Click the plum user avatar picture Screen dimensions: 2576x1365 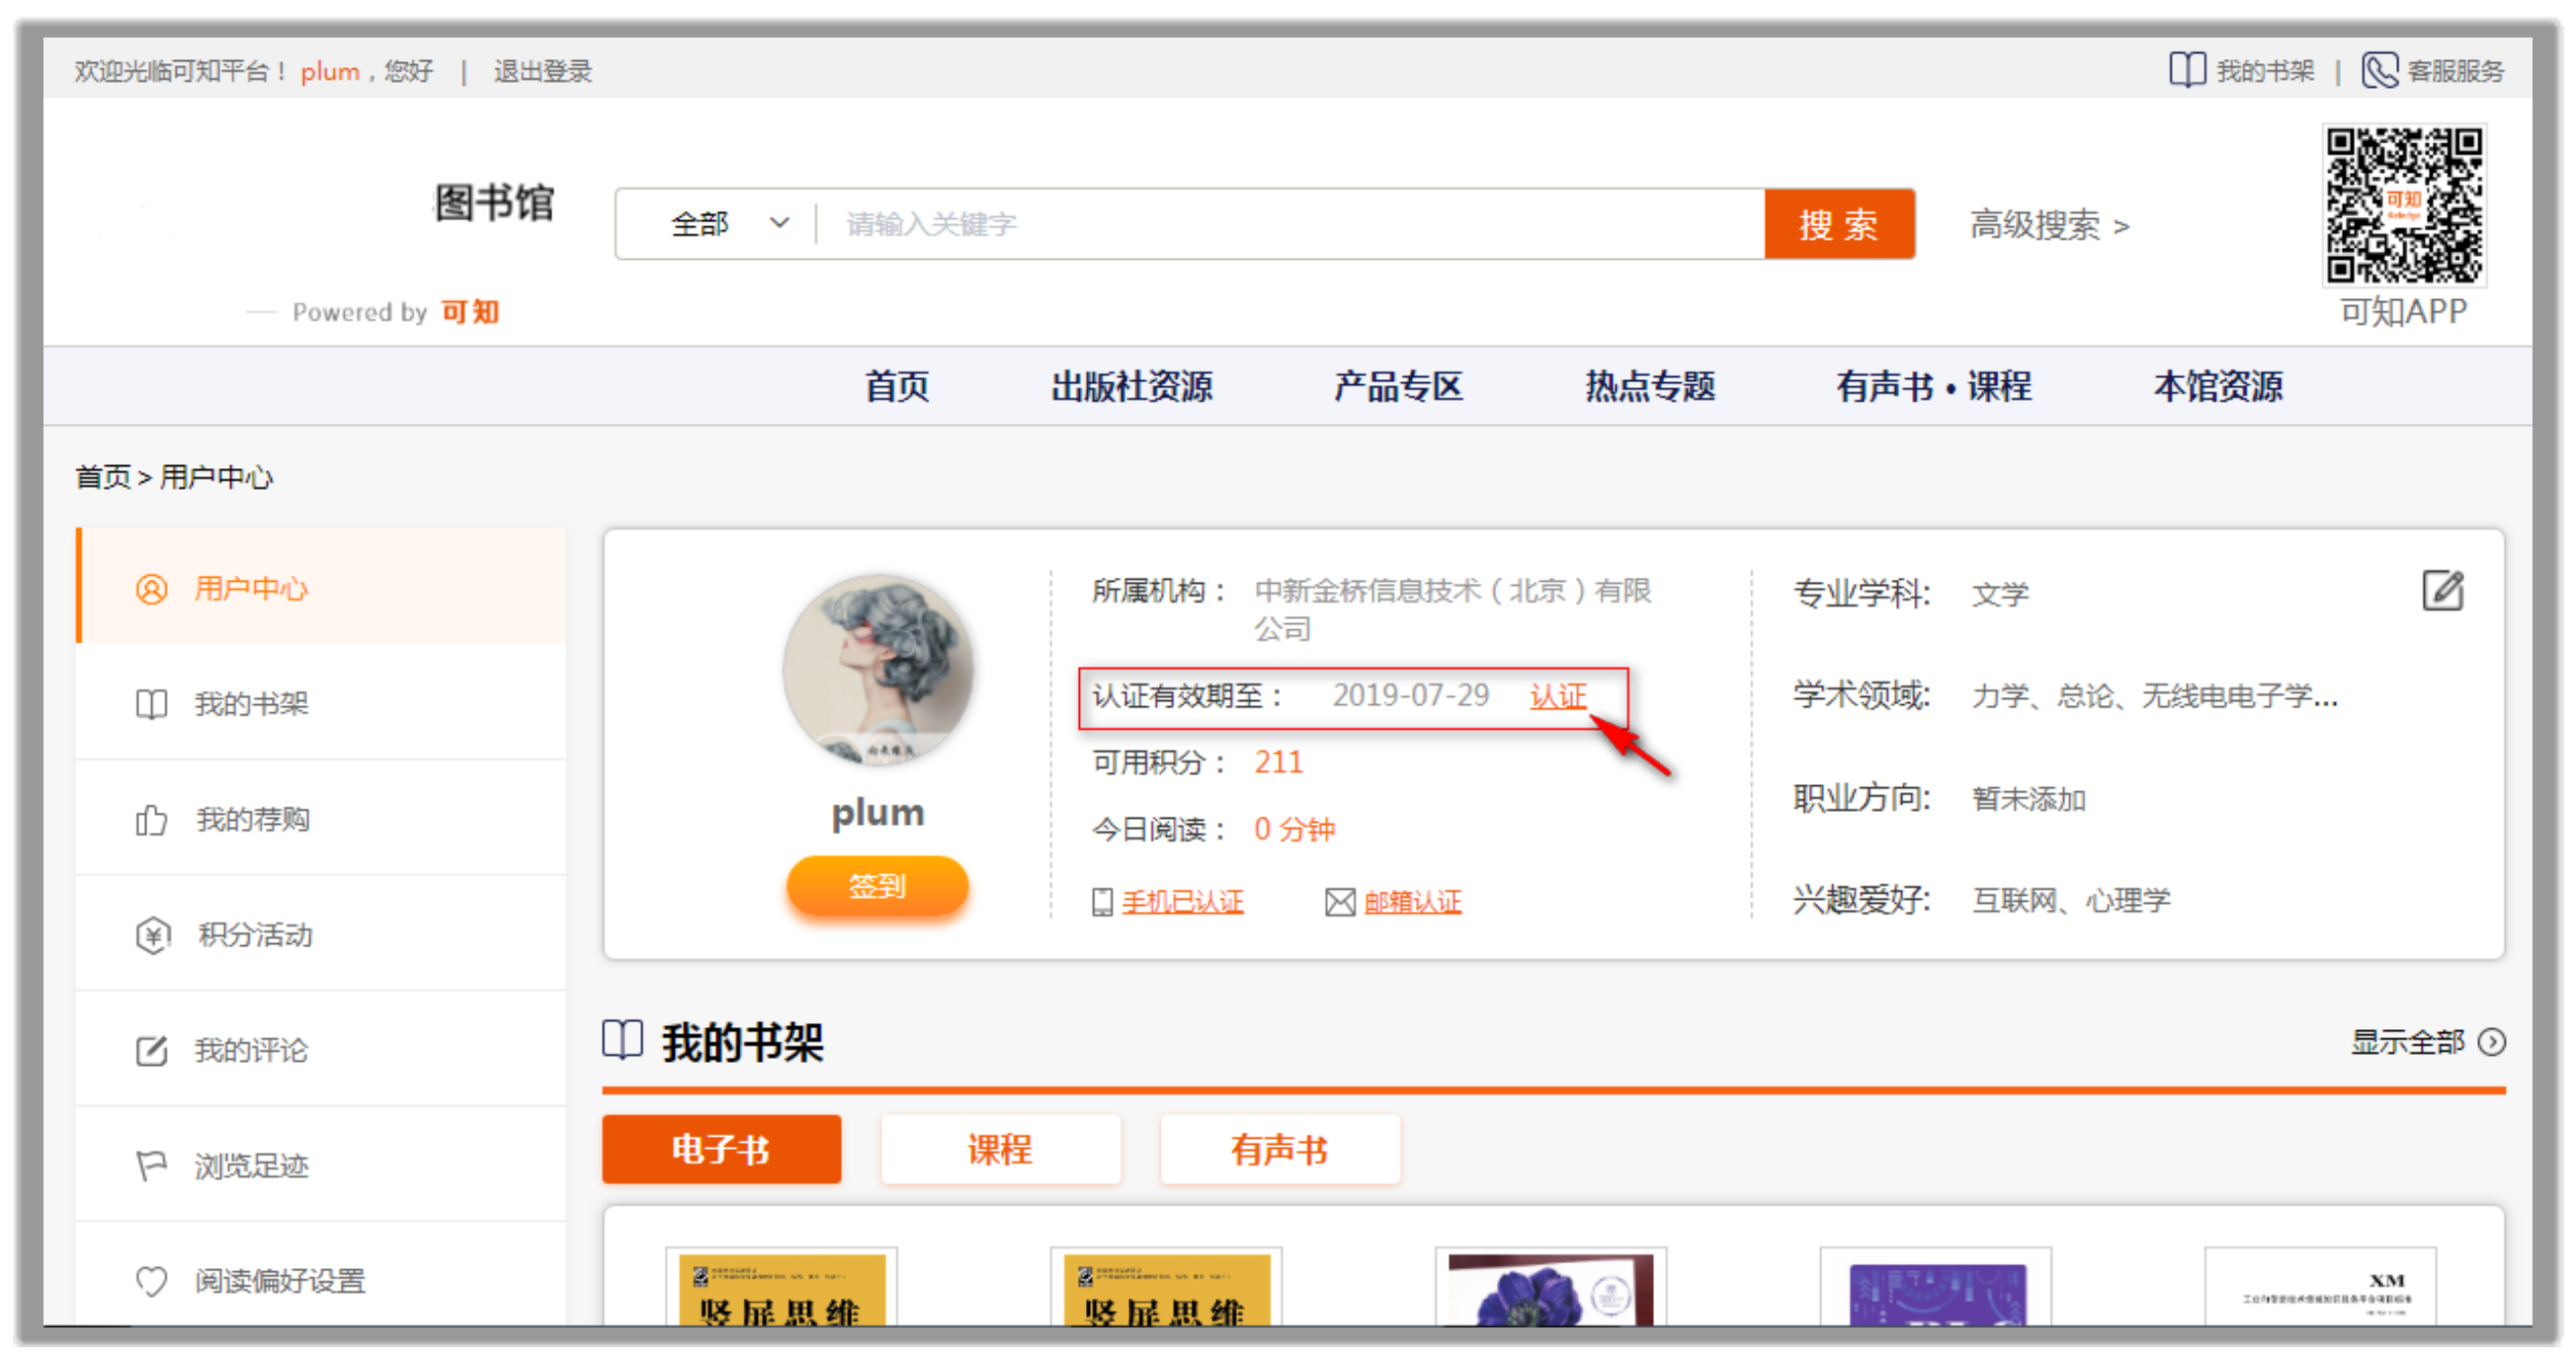pyautogui.click(x=877, y=670)
